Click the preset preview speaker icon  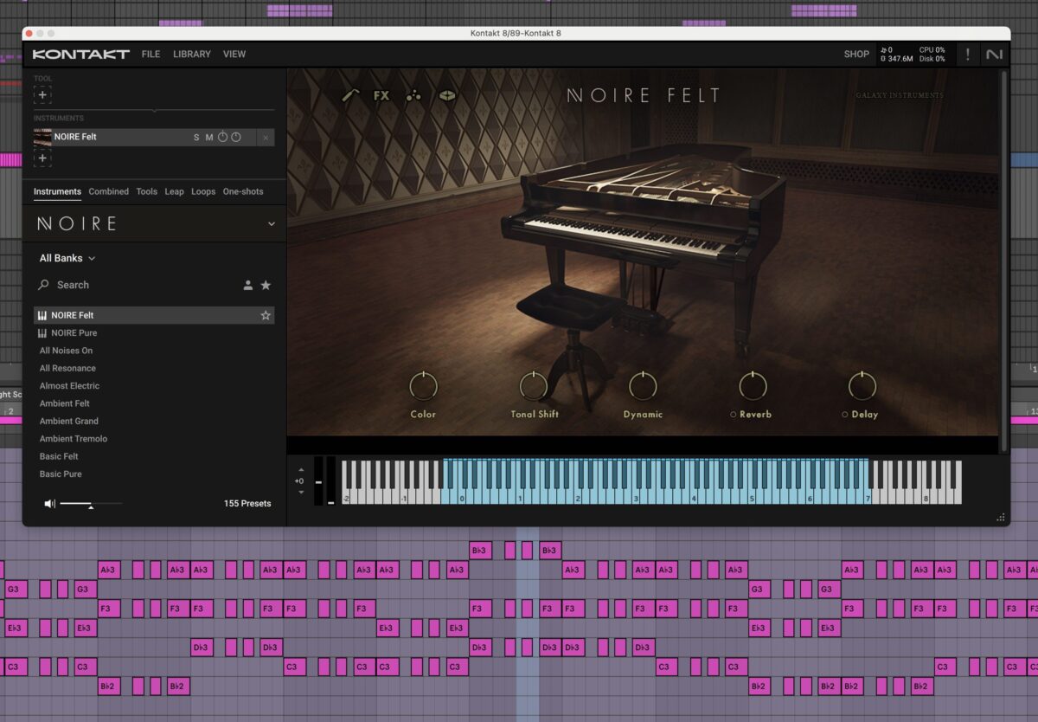[49, 503]
